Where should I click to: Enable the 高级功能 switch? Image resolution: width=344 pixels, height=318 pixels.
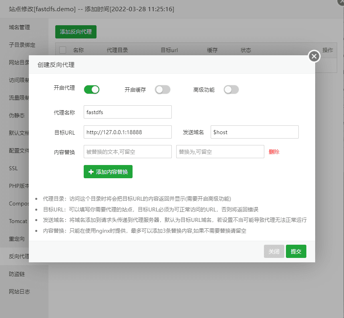(x=231, y=90)
